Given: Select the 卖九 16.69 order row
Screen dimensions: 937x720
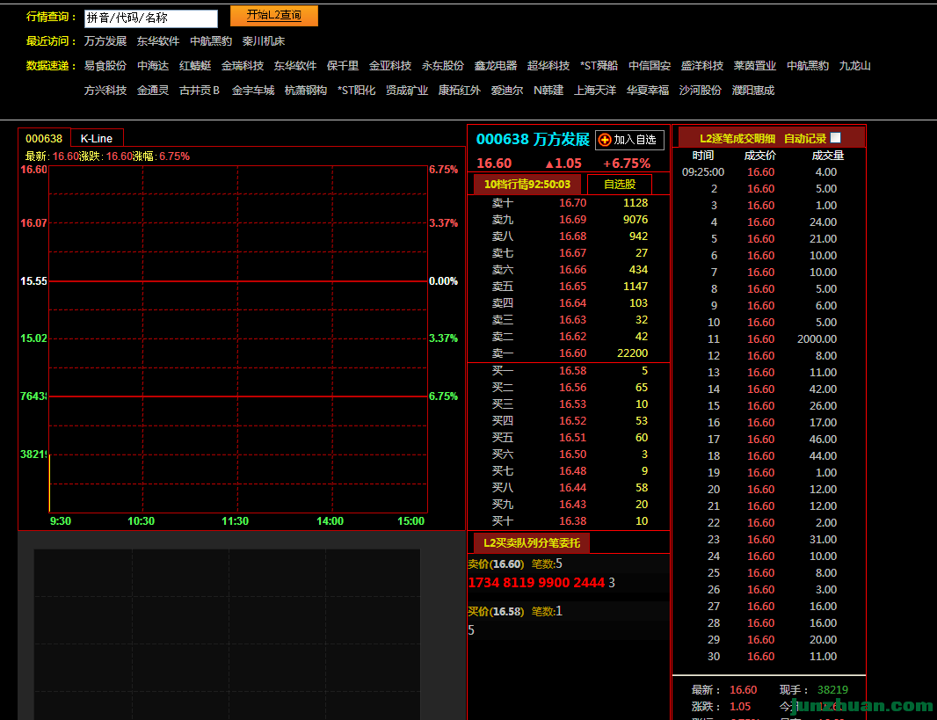Looking at the screenshot, I should [570, 219].
